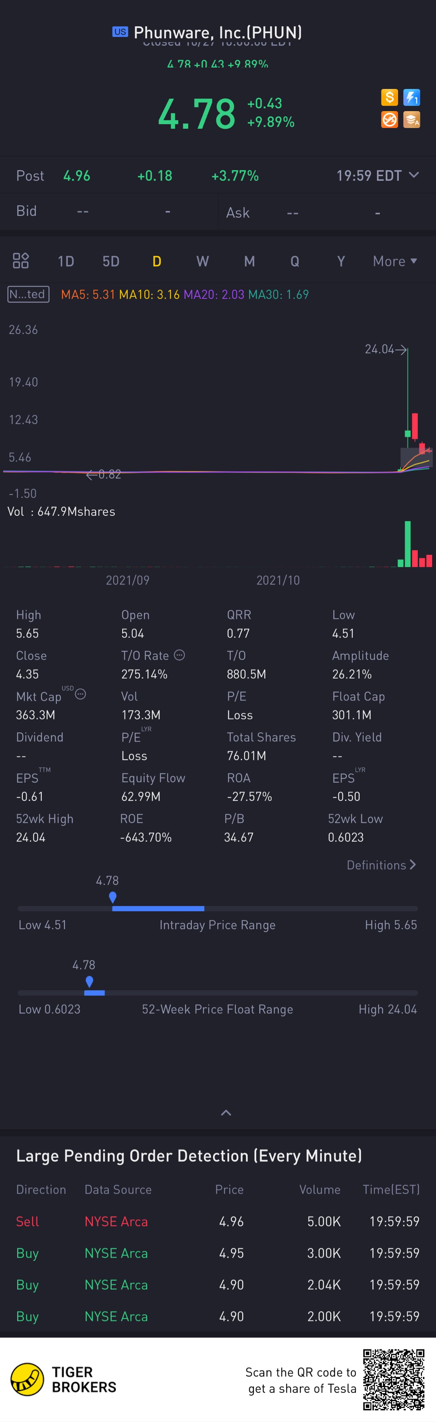Tap the Buy order with 2.04K volume
Screen dimensions: 436x1422
pyautogui.click(x=218, y=1285)
